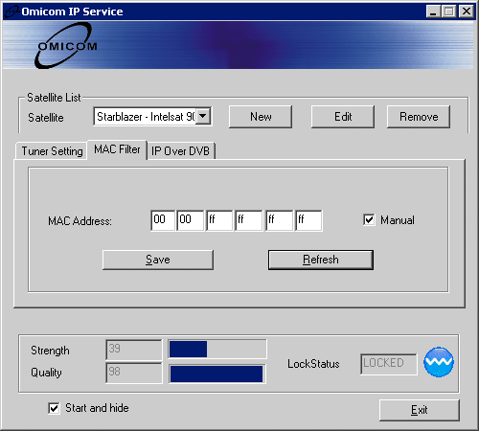Open the Satellite dropdown arrow
Image resolution: width=479 pixels, height=431 pixels.
tap(203, 116)
